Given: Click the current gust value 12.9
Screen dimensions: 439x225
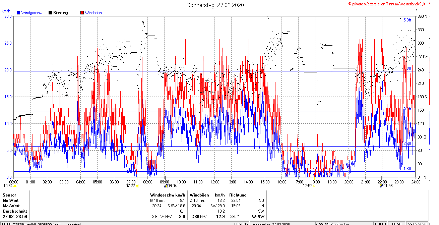Looking at the screenshot, I should click(x=221, y=217).
